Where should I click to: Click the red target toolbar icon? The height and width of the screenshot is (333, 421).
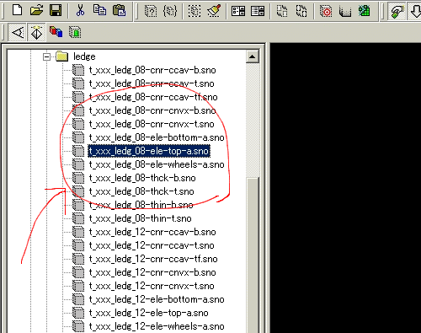(x=326, y=11)
